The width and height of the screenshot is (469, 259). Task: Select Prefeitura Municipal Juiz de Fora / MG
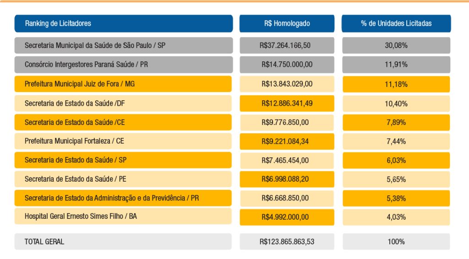click(x=123, y=84)
